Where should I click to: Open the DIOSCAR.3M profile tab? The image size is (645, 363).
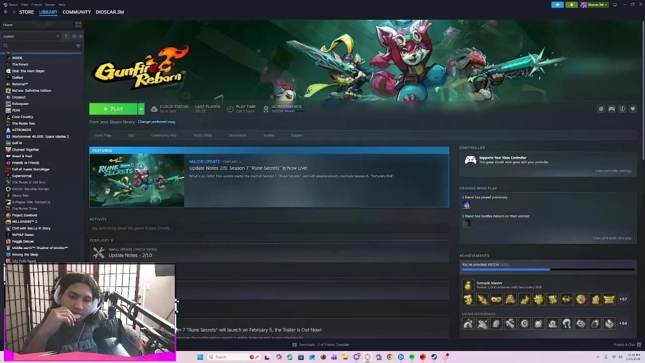tap(110, 12)
